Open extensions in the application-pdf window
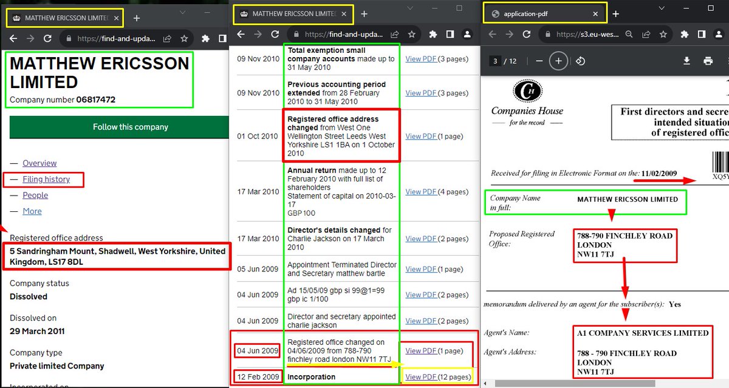729x388 pixels. point(685,35)
